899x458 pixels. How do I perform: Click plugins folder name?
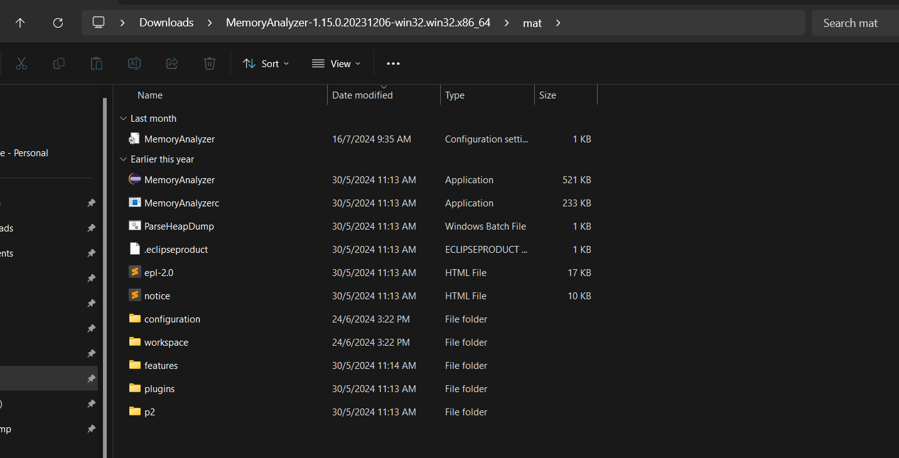coord(159,389)
